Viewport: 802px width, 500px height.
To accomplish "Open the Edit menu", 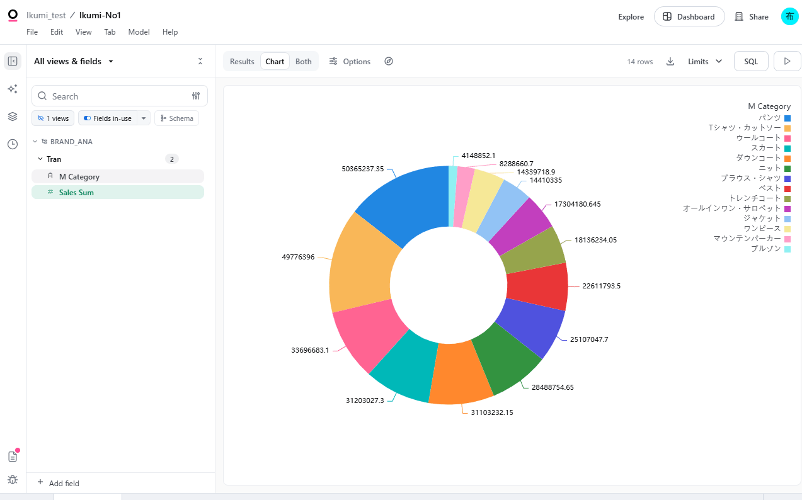I will coord(57,32).
